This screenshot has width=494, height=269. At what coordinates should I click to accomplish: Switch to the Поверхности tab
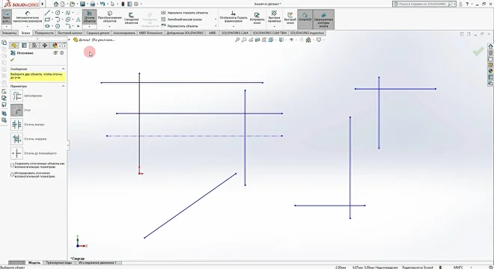(x=44, y=33)
